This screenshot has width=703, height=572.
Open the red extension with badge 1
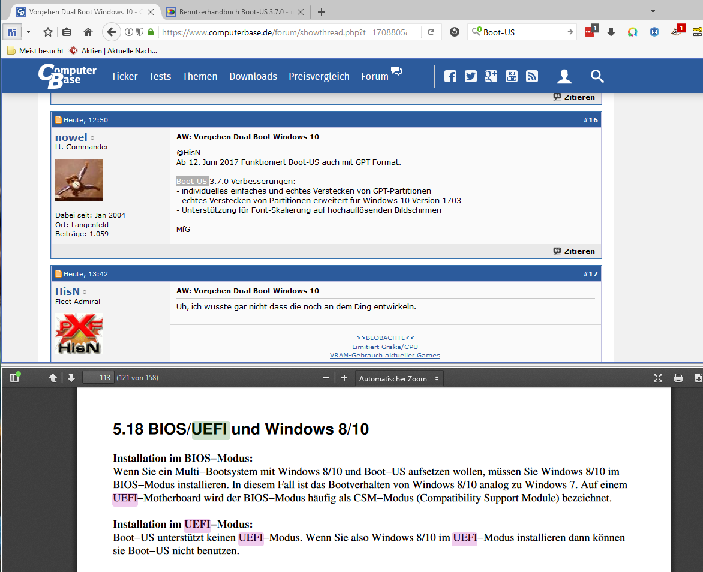point(591,31)
